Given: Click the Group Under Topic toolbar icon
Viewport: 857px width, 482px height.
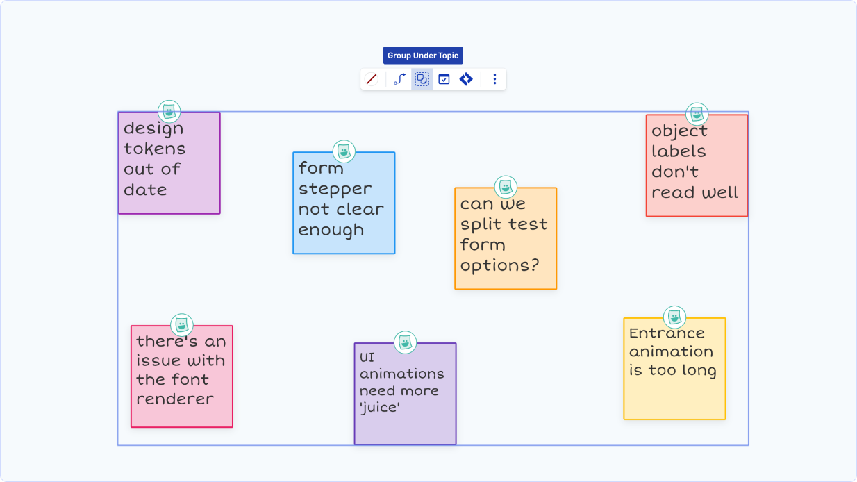Looking at the screenshot, I should (x=422, y=79).
